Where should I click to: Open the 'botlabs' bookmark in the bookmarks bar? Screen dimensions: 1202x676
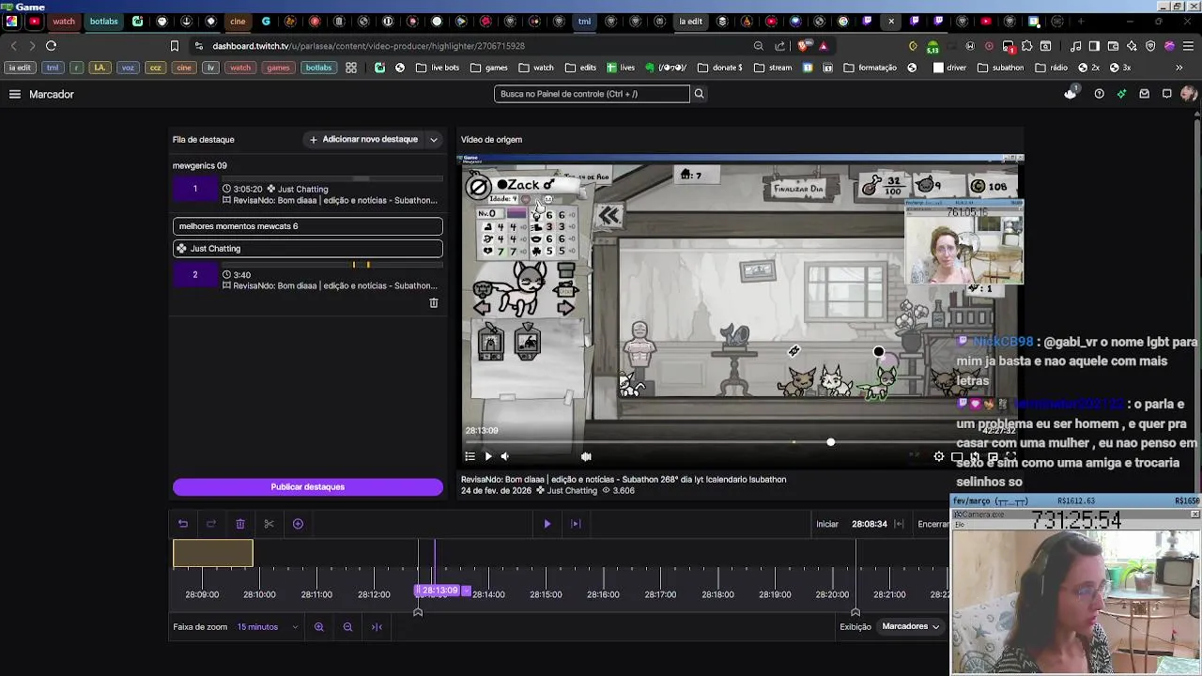tap(318, 68)
